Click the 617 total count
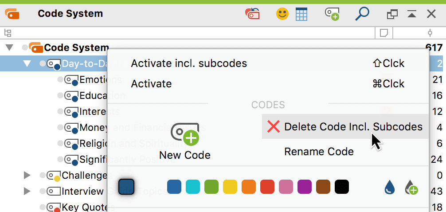This screenshot has width=446, height=212. tap(434, 47)
